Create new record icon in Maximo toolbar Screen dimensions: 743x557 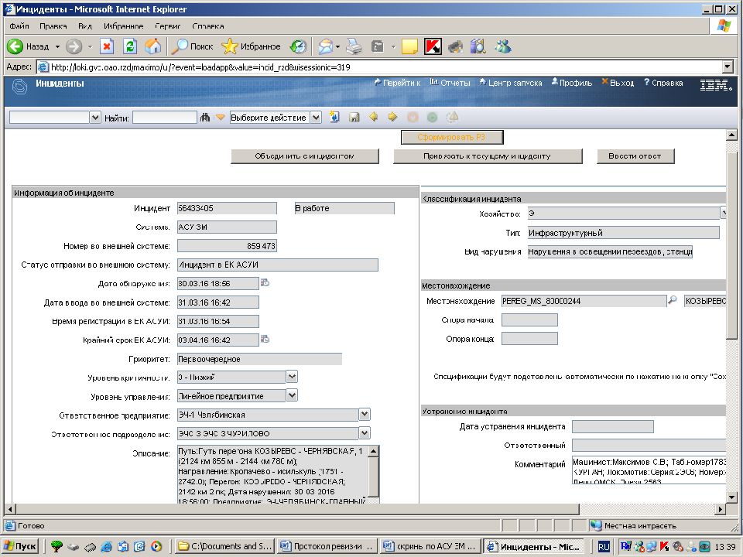[x=334, y=117]
